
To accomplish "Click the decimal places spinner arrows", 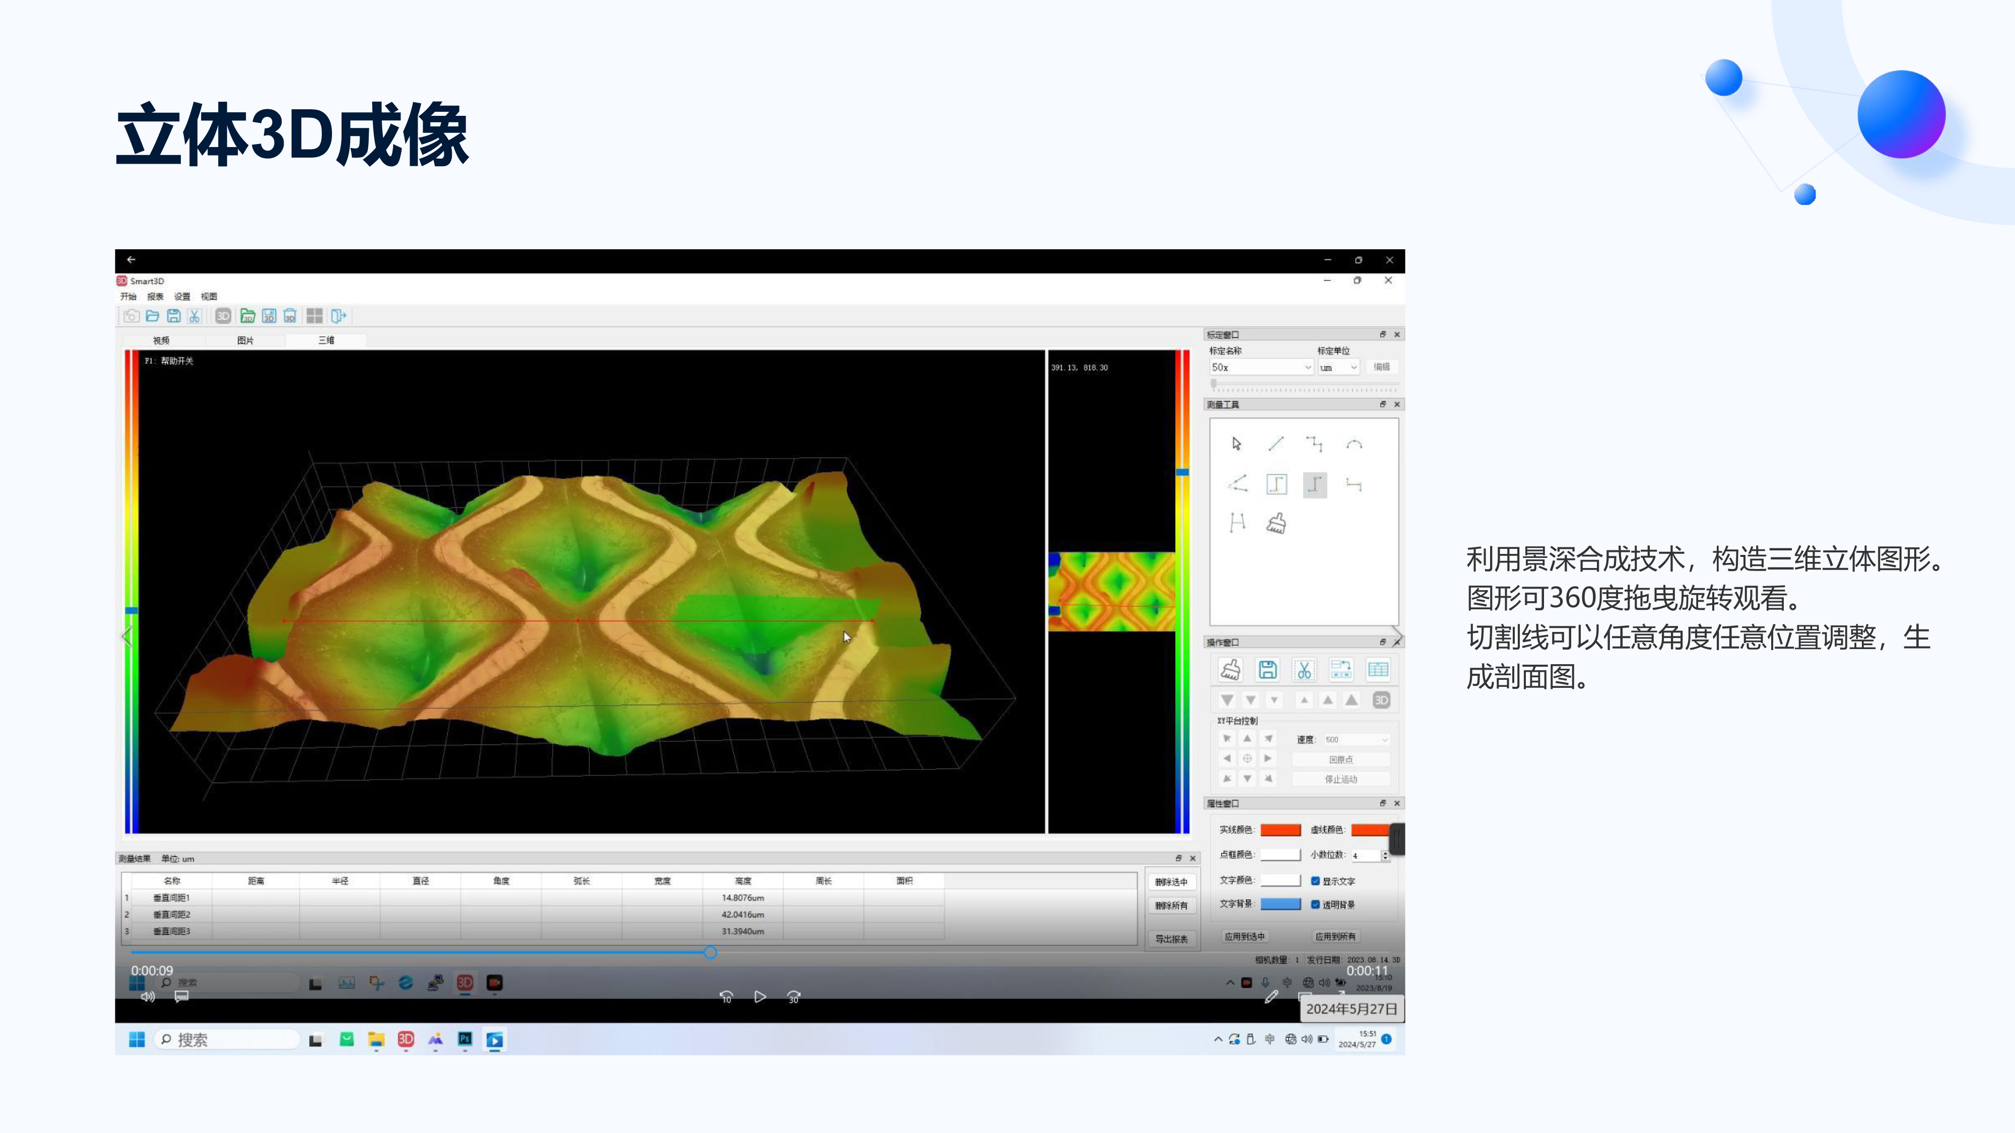I will click(x=1385, y=856).
